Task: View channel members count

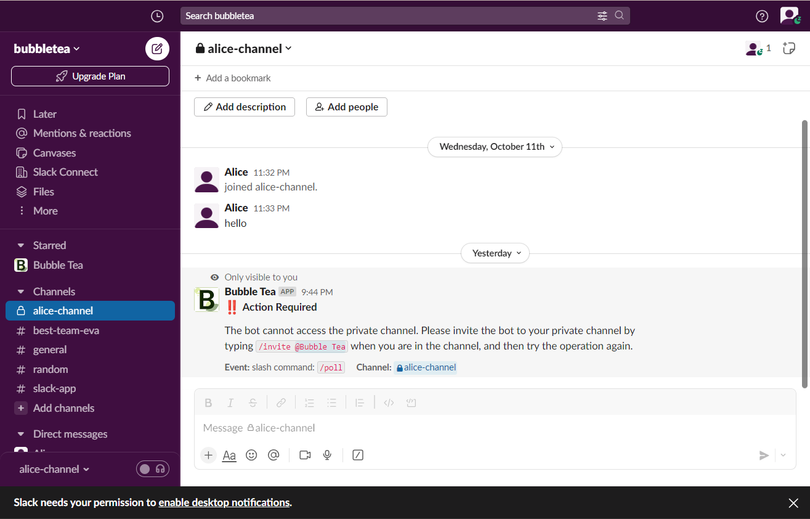Action: [758, 49]
